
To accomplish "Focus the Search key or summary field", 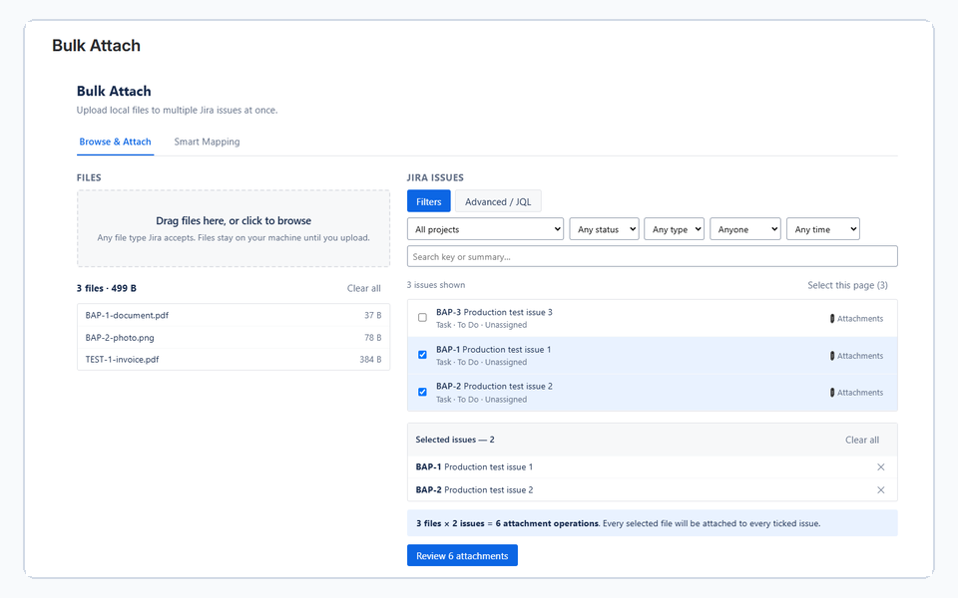I will [652, 256].
